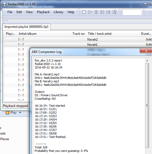Image resolution: width=152 pixels, height=154 pixels.
Task: Open the File menu
Action: 10,12
